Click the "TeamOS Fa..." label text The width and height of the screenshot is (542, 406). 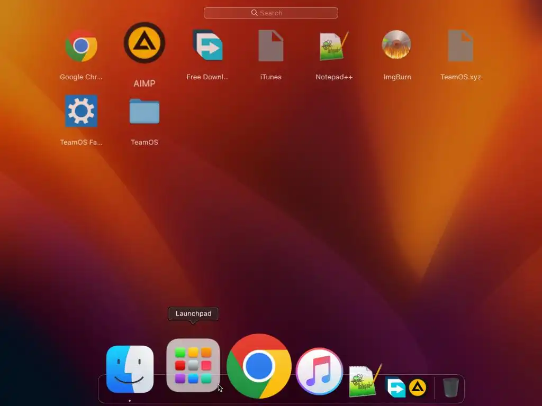click(81, 142)
